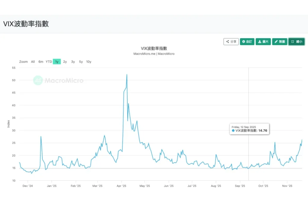The width and height of the screenshot is (308, 205).
Task: Click the pencil icon on the 製圖 button
Action: pyautogui.click(x=276, y=41)
